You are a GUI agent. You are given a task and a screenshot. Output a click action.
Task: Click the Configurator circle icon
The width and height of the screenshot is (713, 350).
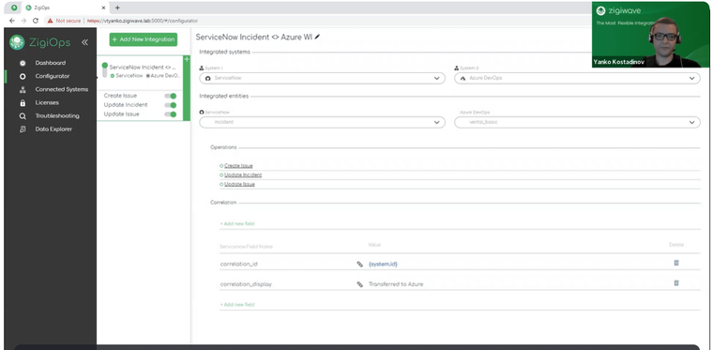(23, 76)
